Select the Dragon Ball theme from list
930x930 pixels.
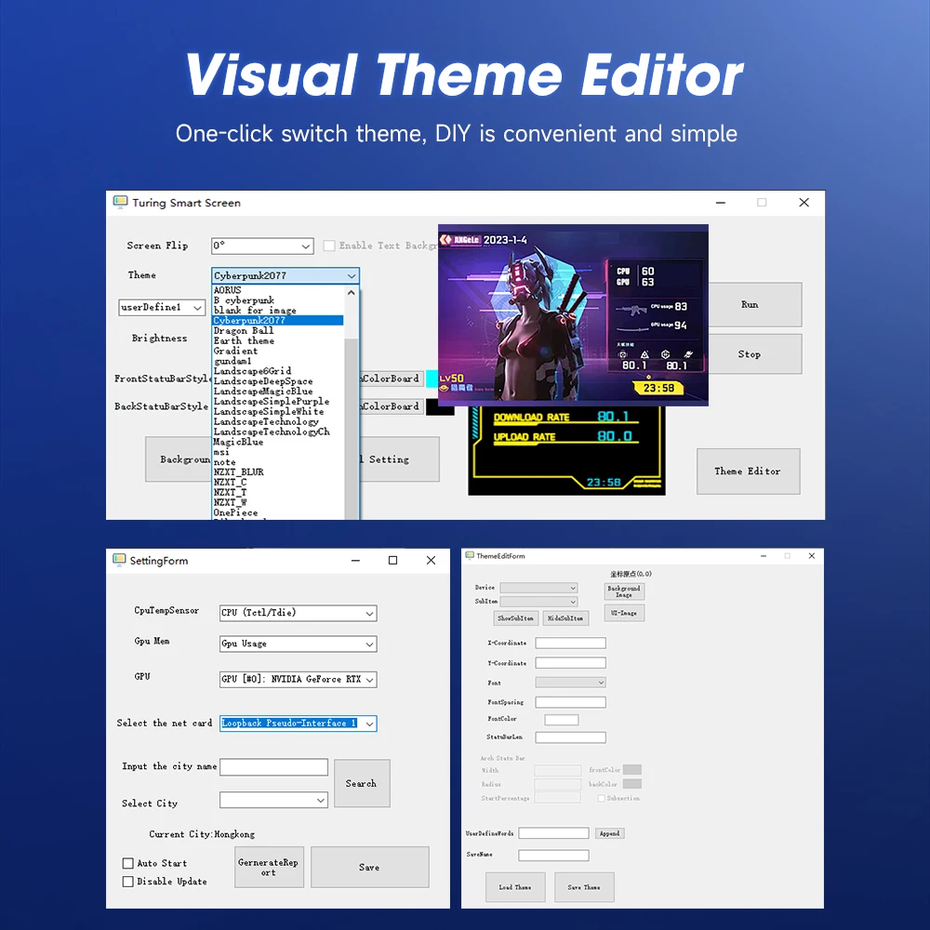click(244, 330)
